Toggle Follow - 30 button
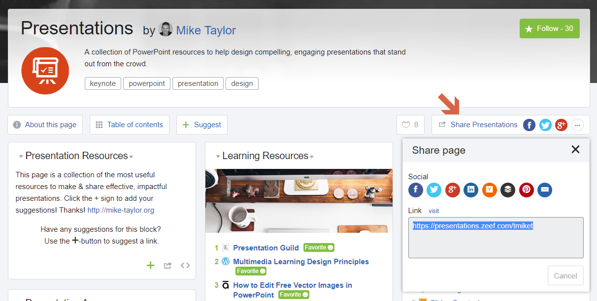The height and width of the screenshot is (301, 597). click(549, 28)
